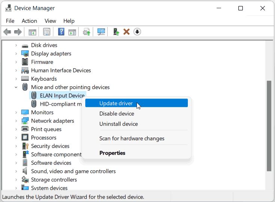Choose Update driver from context menu
The height and width of the screenshot is (202, 275).
pyautogui.click(x=137, y=103)
